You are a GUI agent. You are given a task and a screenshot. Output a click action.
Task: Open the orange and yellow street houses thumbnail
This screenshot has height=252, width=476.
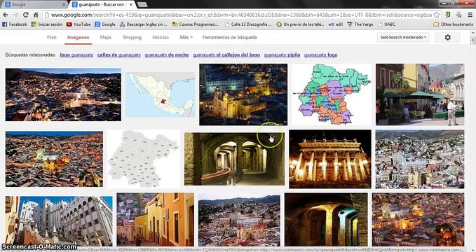coord(156,220)
